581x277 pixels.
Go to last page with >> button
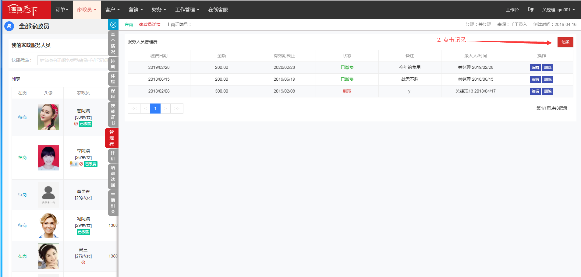(177, 108)
